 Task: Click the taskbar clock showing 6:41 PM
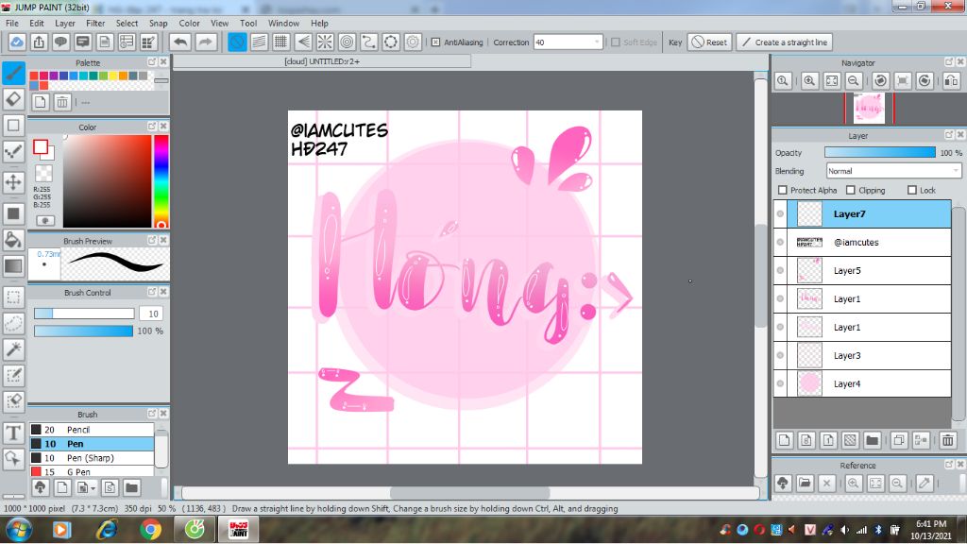(x=930, y=529)
